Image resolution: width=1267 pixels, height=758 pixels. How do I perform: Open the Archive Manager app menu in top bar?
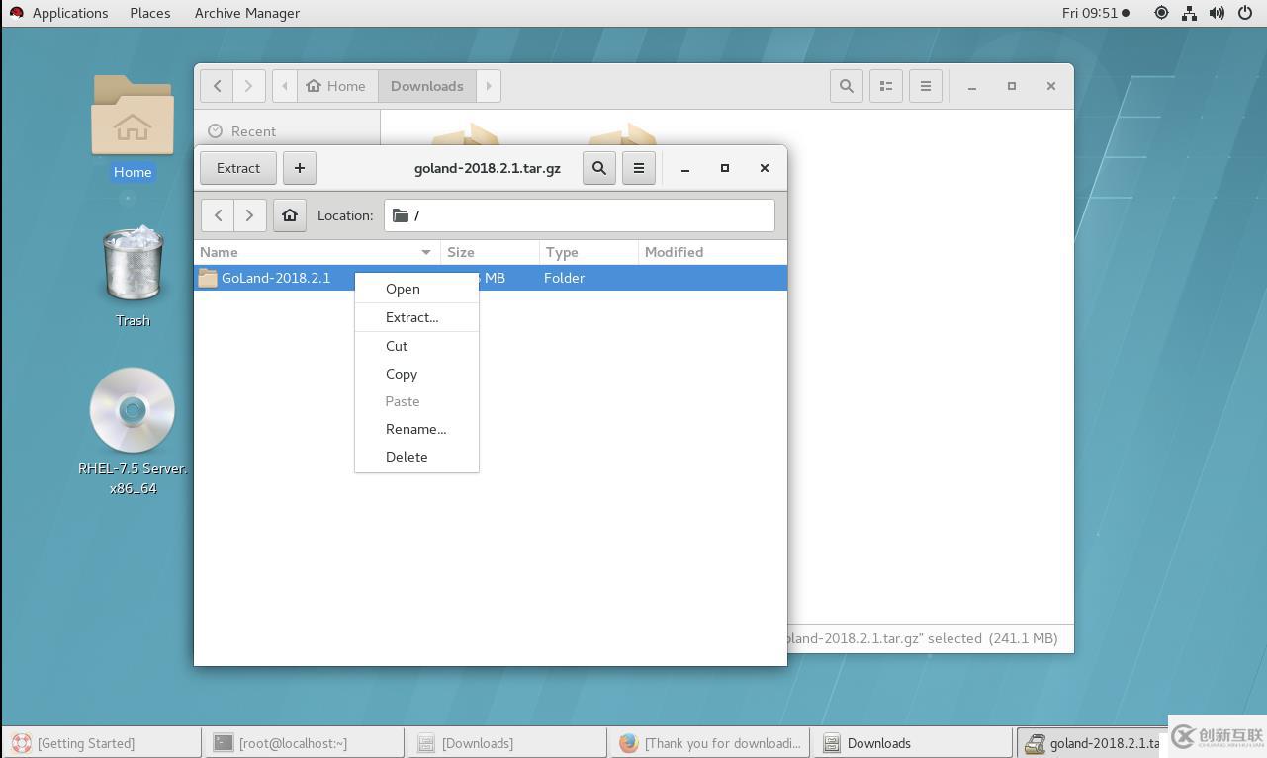[x=247, y=13]
